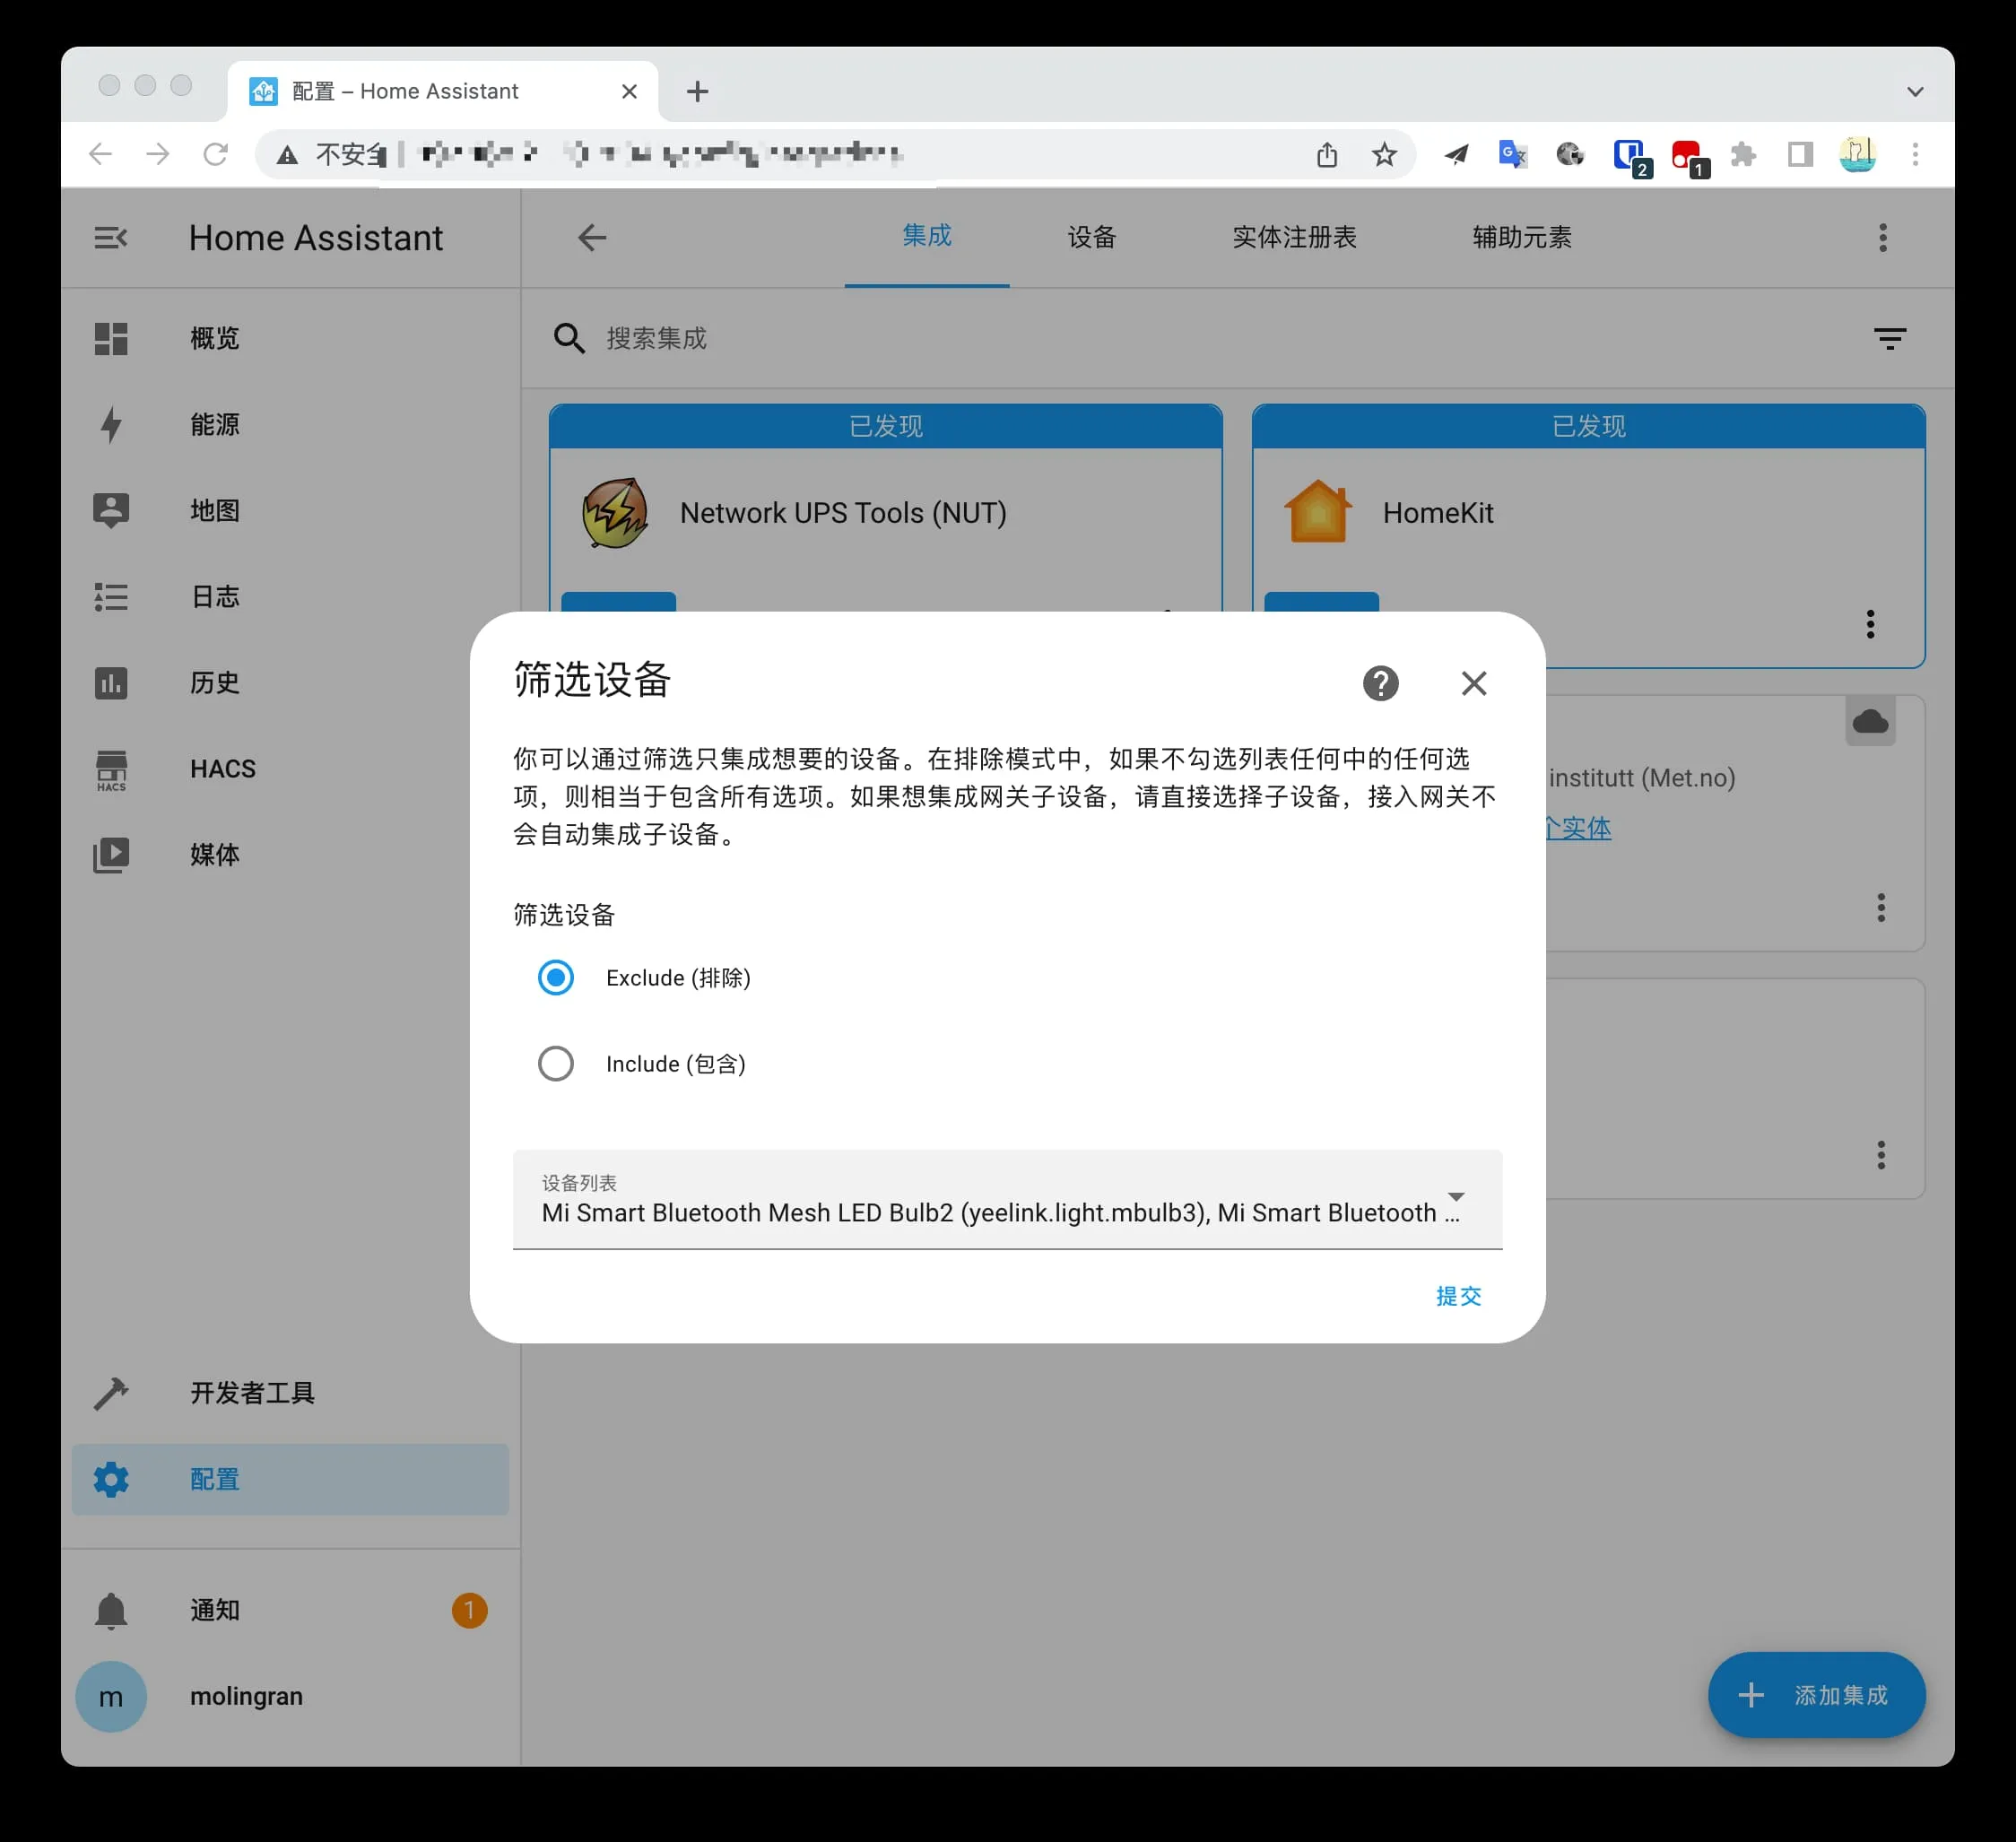Collapse the Home Assistant sidebar menu icon
This screenshot has height=1842, width=2016.
(x=111, y=238)
